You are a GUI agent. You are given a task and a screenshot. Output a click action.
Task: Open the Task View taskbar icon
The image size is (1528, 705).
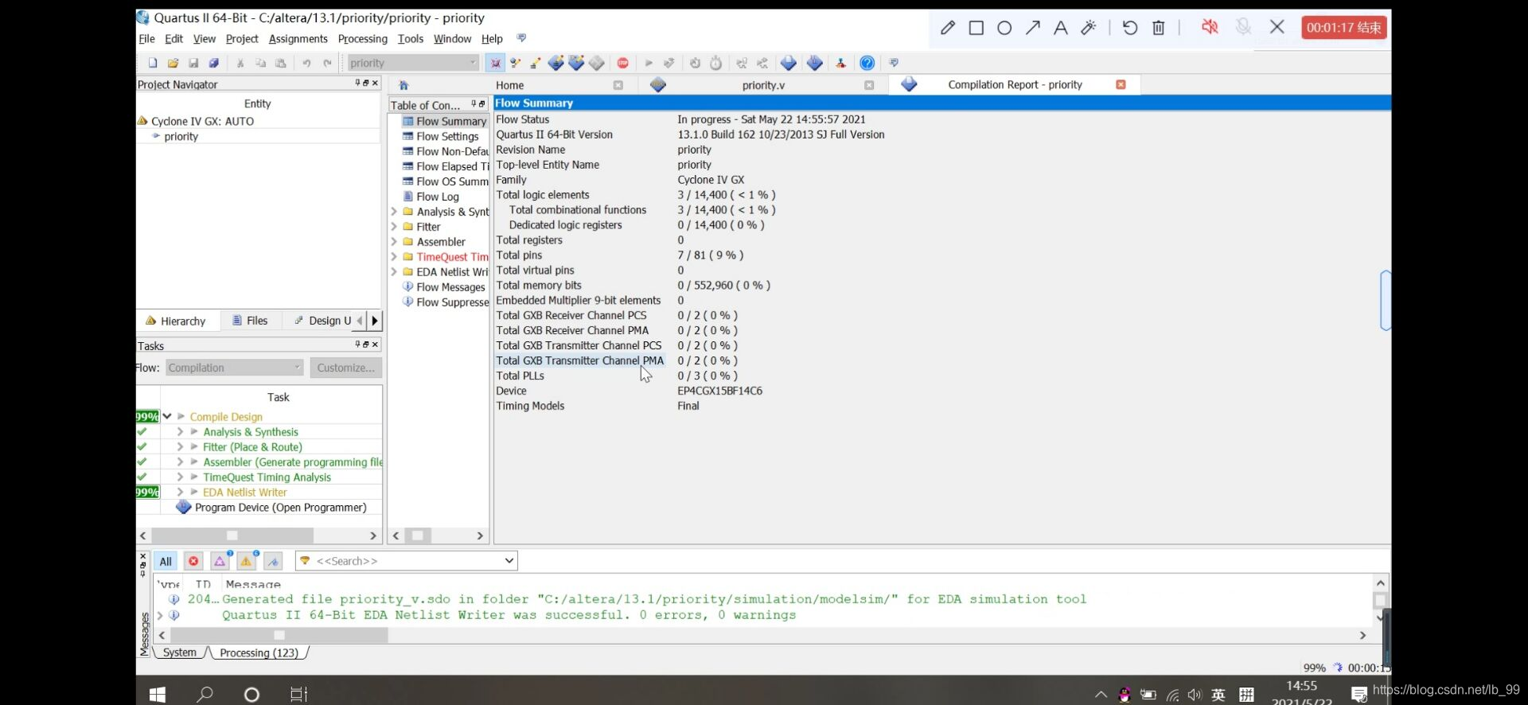pyautogui.click(x=298, y=695)
